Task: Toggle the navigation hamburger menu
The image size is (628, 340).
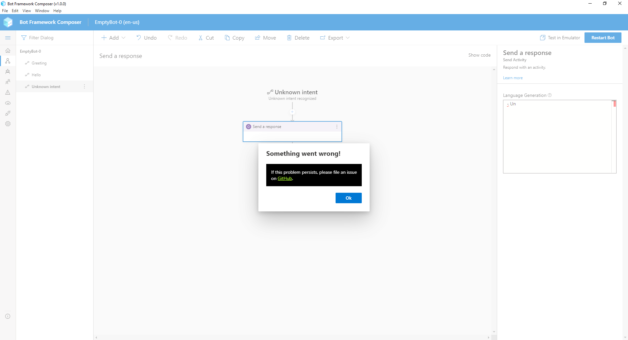Action: coord(8,38)
